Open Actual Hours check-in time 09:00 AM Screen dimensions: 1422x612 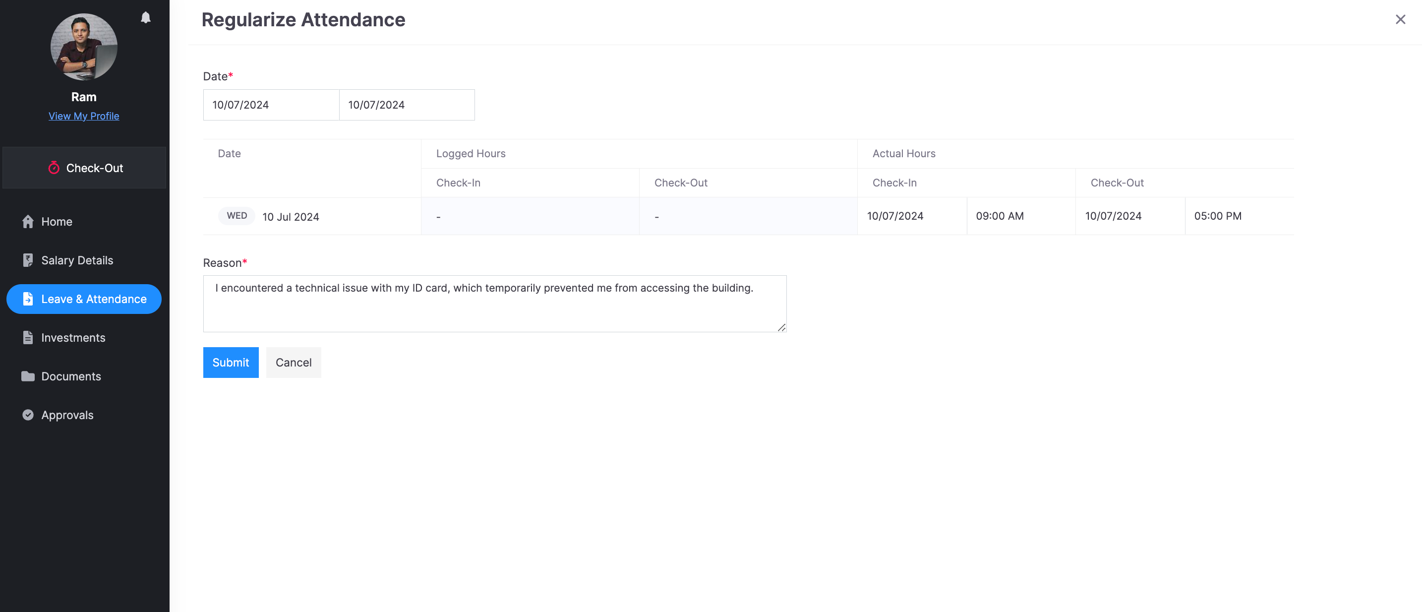[x=1020, y=216]
